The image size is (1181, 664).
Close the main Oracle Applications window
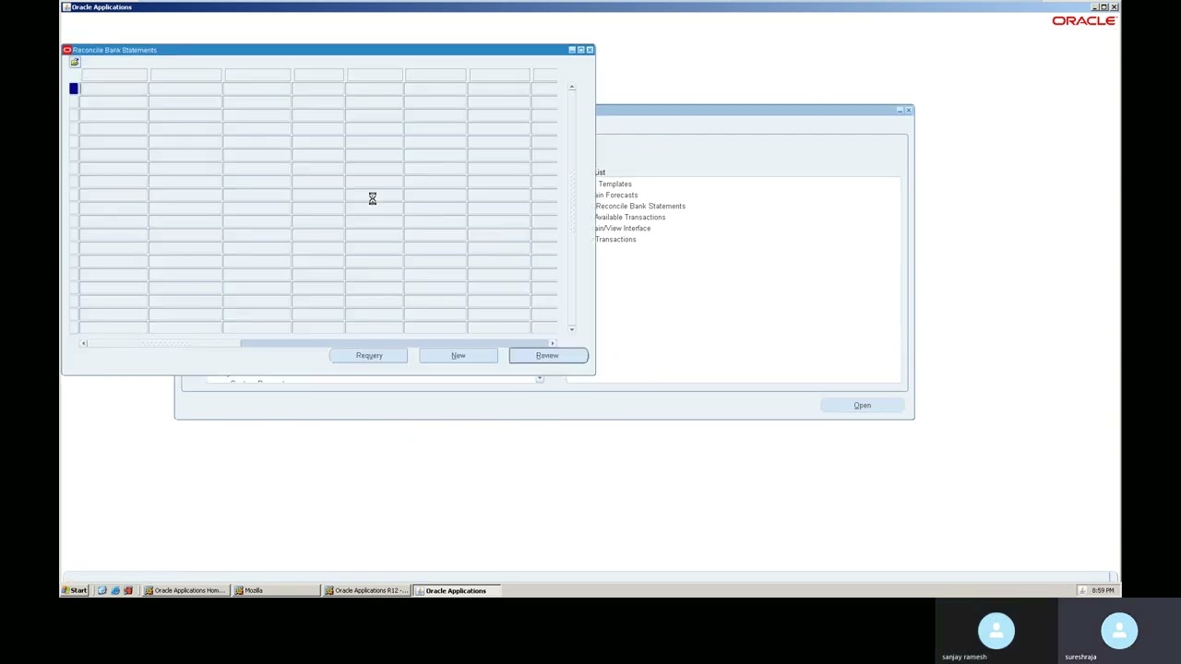[1115, 7]
